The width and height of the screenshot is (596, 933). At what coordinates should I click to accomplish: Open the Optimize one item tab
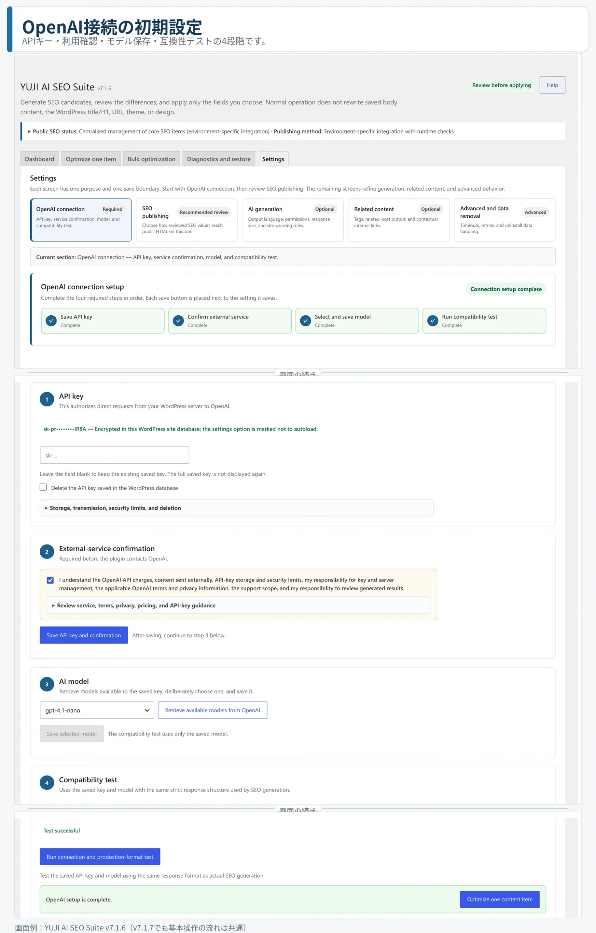click(x=91, y=159)
